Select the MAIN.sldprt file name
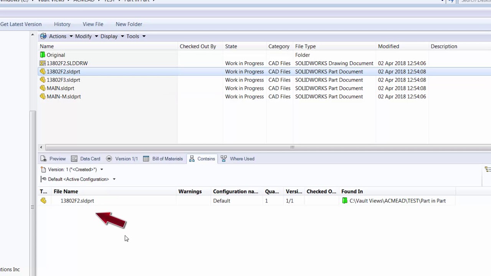The height and width of the screenshot is (276, 491). click(x=60, y=88)
